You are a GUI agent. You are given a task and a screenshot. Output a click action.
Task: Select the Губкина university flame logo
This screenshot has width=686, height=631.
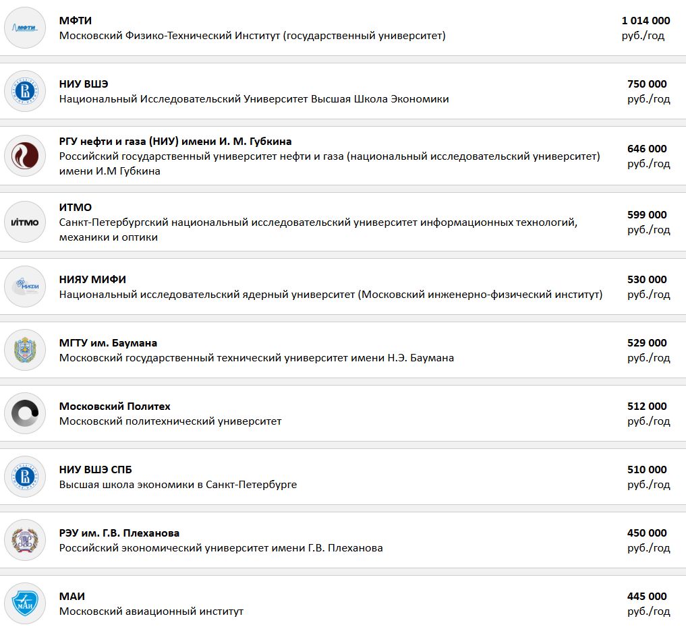(x=25, y=156)
